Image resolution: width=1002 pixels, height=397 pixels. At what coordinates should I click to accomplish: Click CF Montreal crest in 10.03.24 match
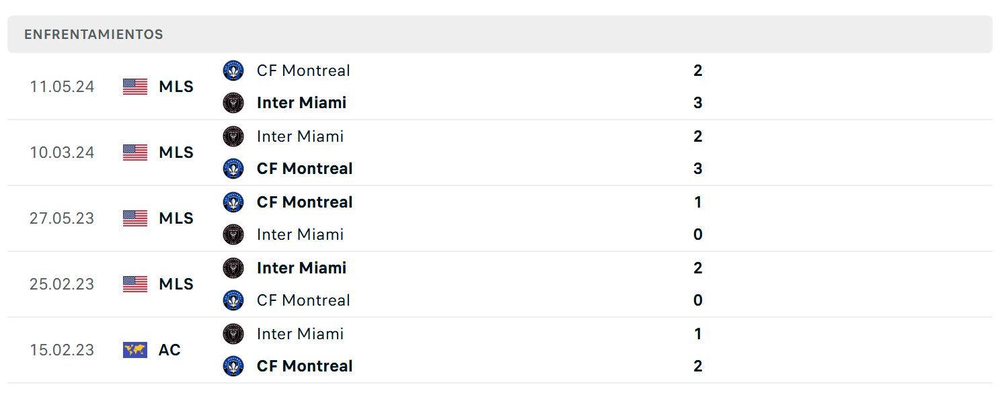tap(233, 169)
